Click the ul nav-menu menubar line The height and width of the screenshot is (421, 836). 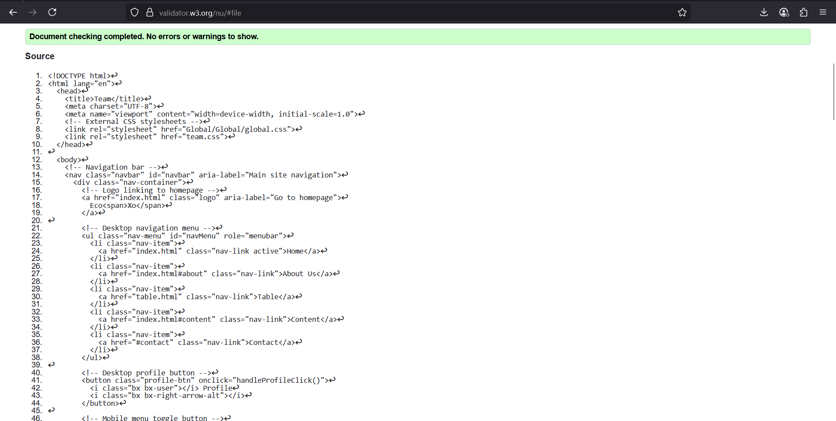pos(188,236)
